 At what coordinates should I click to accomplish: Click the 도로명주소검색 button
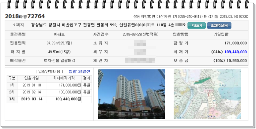click(x=219, y=26)
